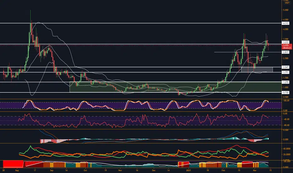The height and width of the screenshot is (173, 293).
Task: Click the 4.500 price axis tick
Action: pos(286,20)
